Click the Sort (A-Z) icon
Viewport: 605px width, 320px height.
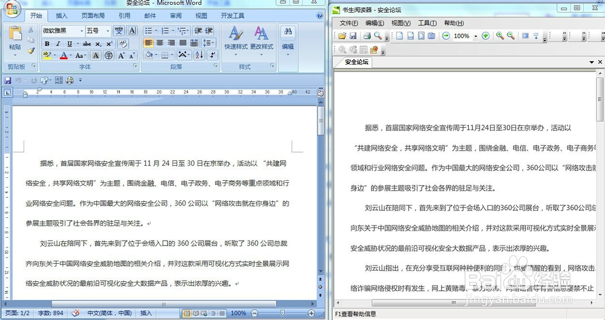tap(199, 55)
